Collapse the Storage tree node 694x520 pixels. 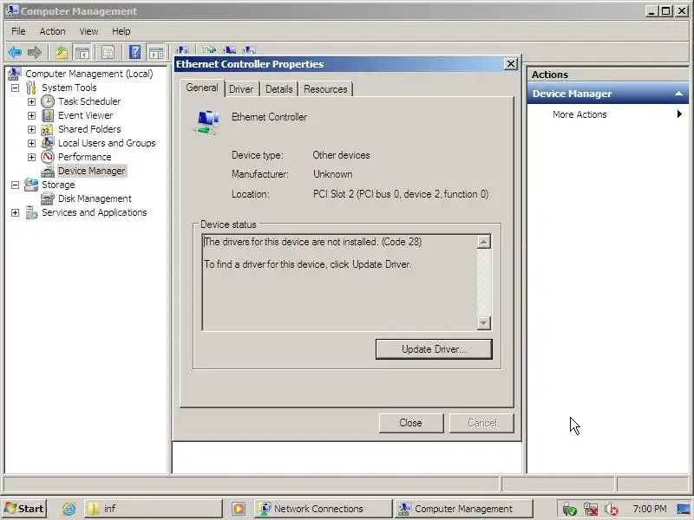[16, 185]
